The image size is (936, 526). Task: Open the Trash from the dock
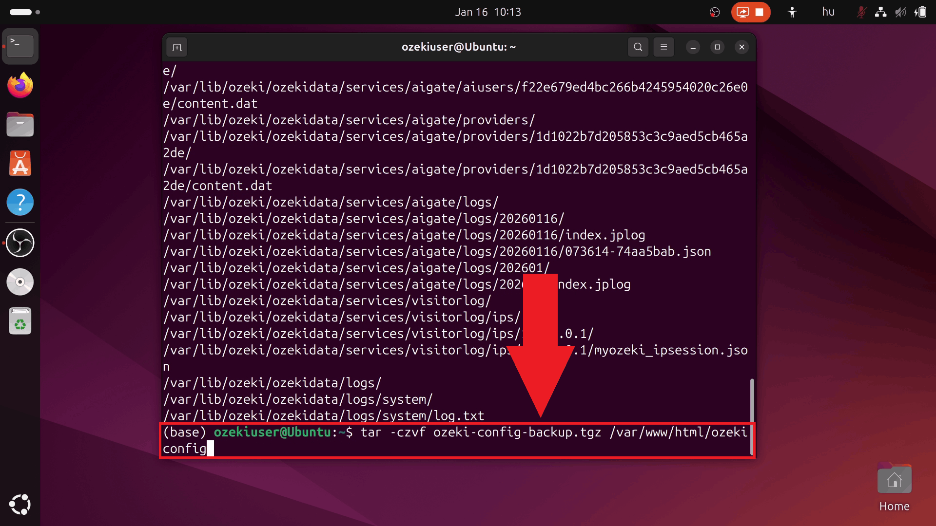coord(20,320)
